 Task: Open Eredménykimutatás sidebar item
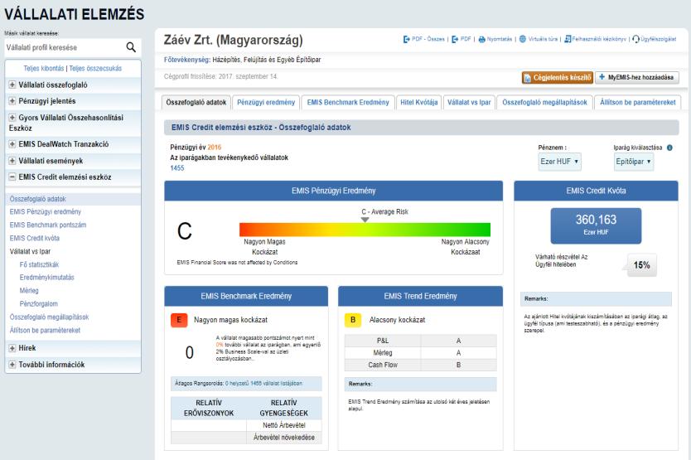[46, 278]
